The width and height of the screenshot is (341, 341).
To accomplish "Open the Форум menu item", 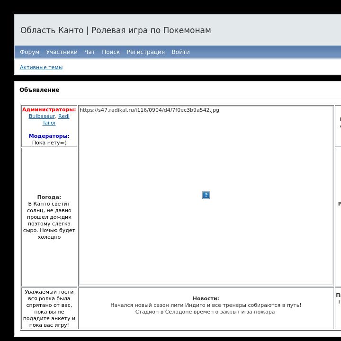I will [x=29, y=52].
